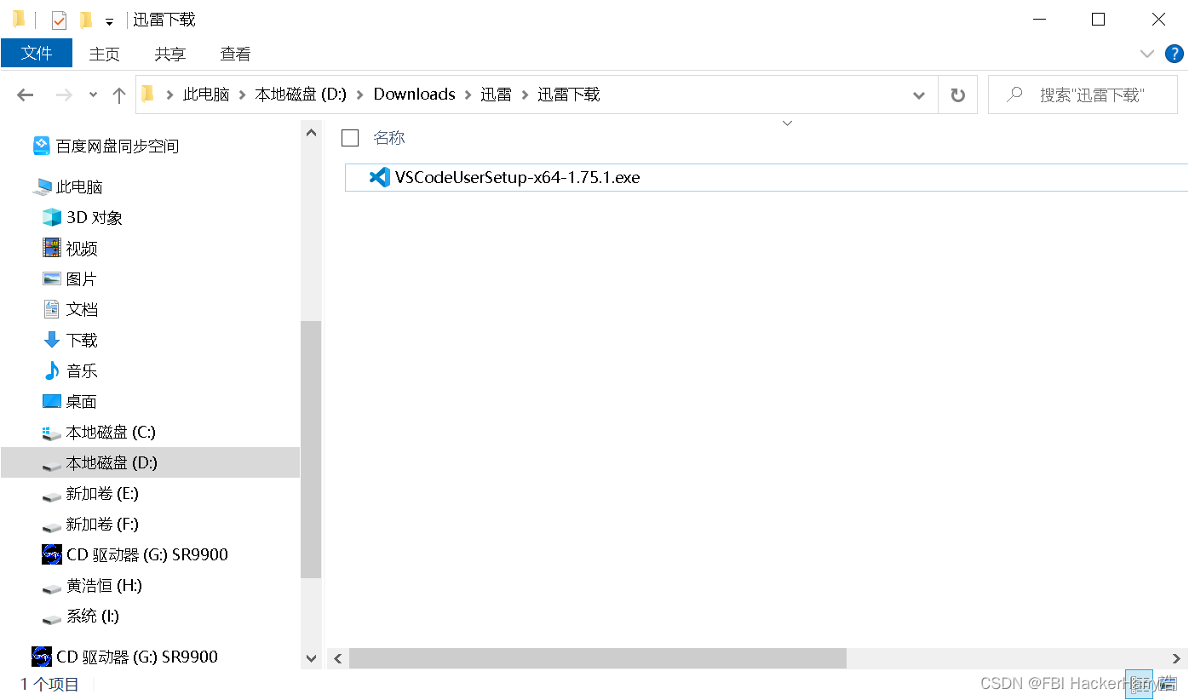Click 迅雷下载 in the breadcrumb
1189x700 pixels.
pos(569,95)
